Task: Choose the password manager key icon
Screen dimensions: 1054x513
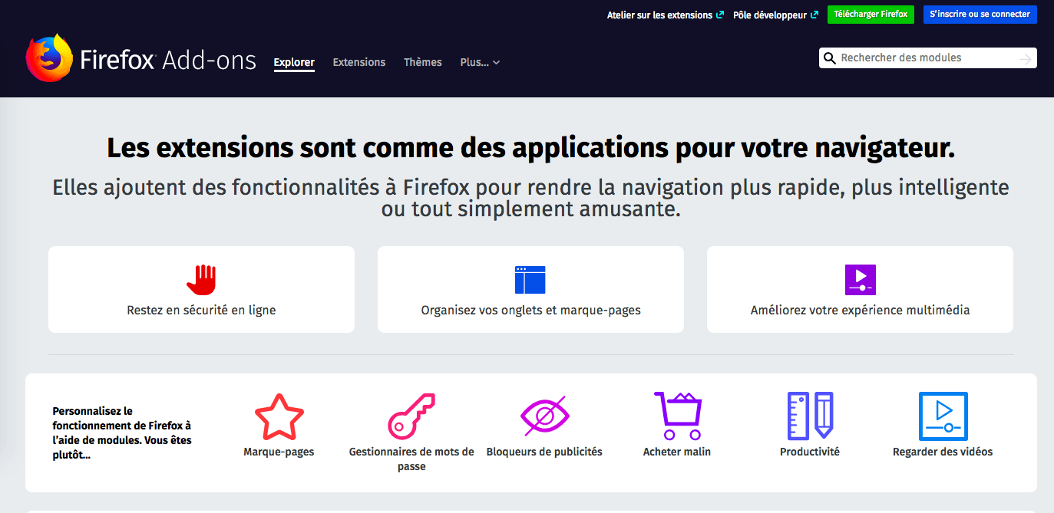Action: pyautogui.click(x=411, y=416)
